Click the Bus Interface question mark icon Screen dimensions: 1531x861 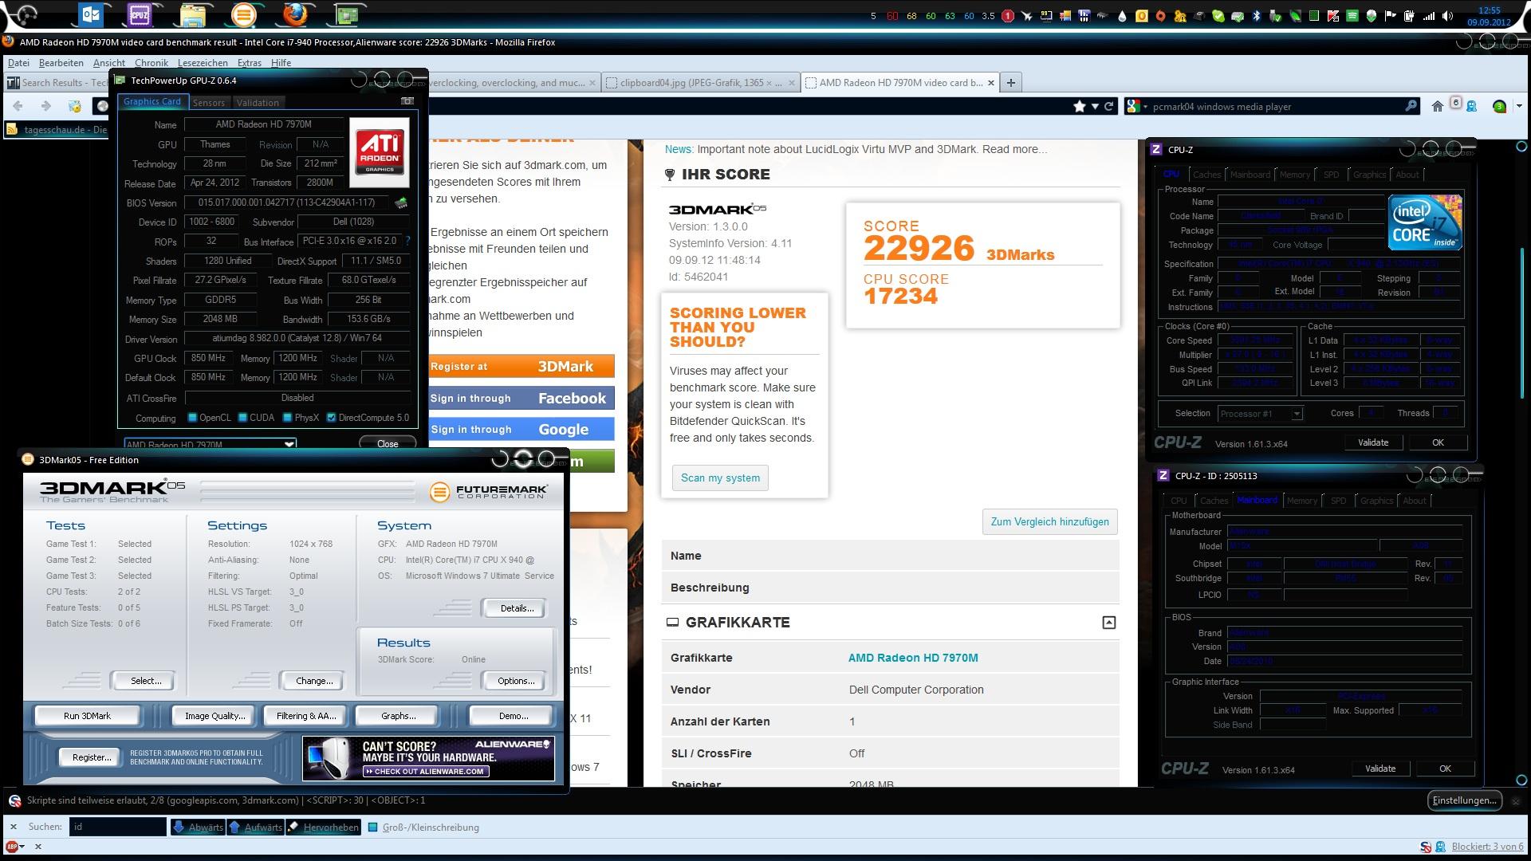tap(408, 241)
